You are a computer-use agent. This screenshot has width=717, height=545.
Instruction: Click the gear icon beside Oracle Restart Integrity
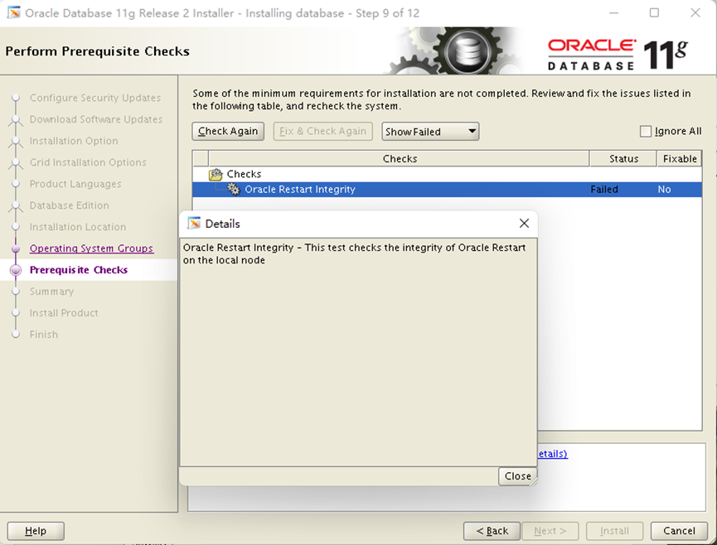tap(234, 189)
